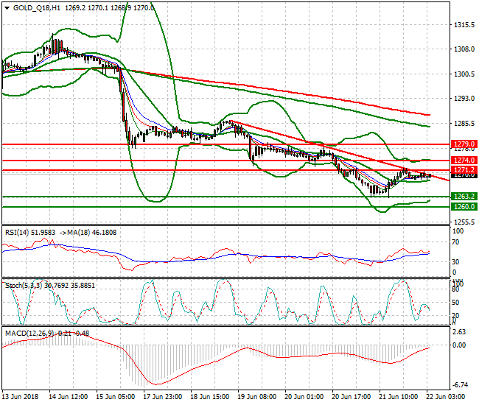Click the small triangle beside GOLD_Q18,H1 title

coord(5,6)
